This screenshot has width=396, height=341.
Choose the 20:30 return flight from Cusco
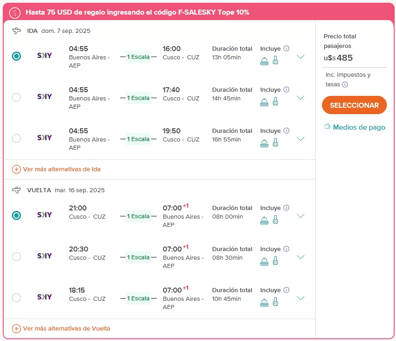click(x=16, y=257)
